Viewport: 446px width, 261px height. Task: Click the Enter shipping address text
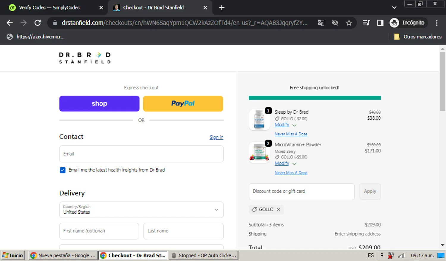pyautogui.click(x=357, y=234)
